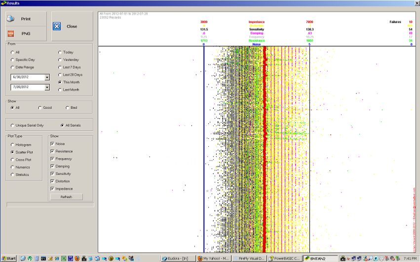
Task: Switch to PowerBASIC C... taskbar window
Action: coord(285,259)
